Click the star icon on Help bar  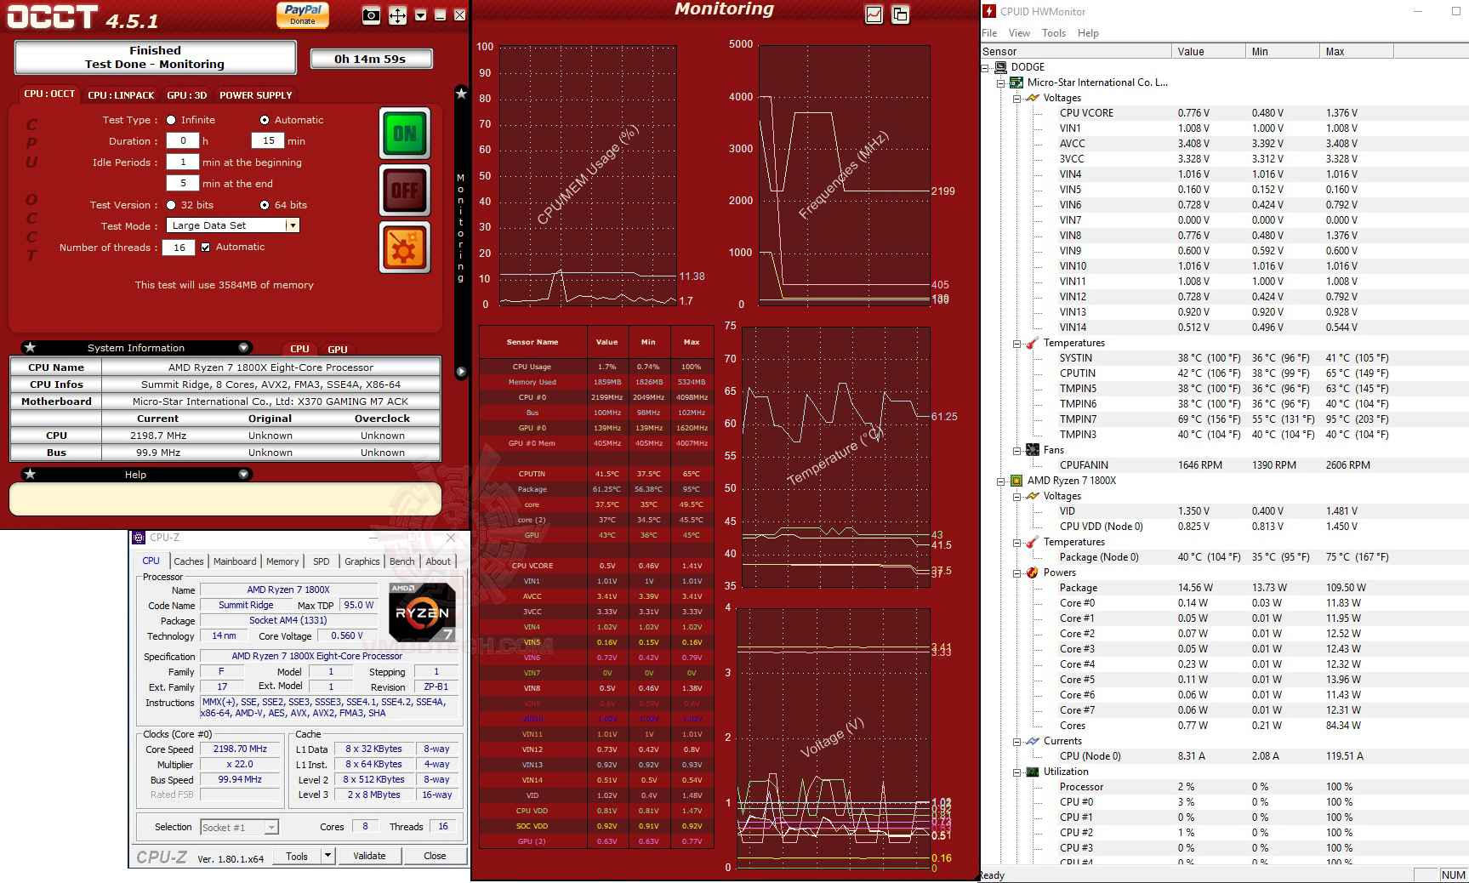31,474
